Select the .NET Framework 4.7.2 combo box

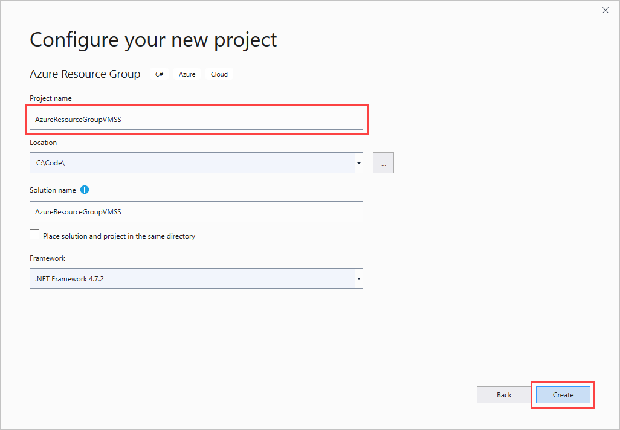pos(191,279)
